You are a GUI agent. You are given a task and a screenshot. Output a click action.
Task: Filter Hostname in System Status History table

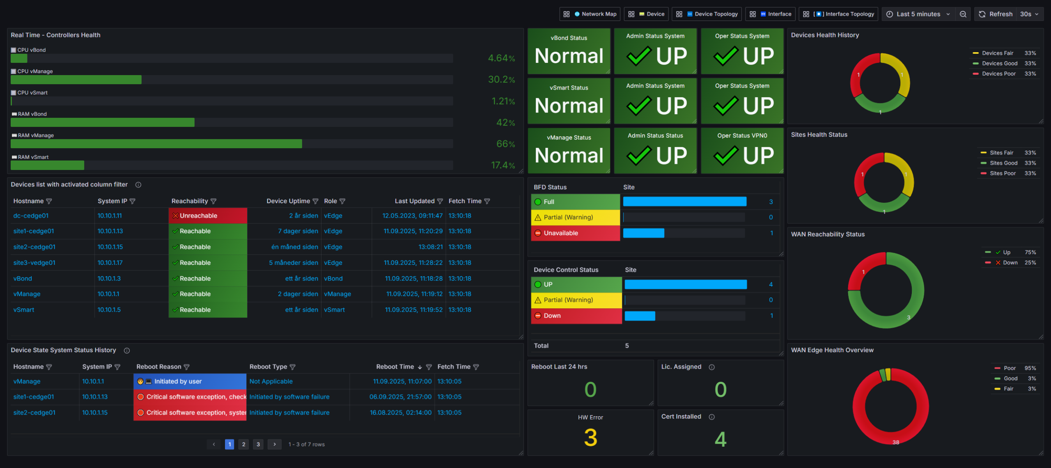pos(49,367)
